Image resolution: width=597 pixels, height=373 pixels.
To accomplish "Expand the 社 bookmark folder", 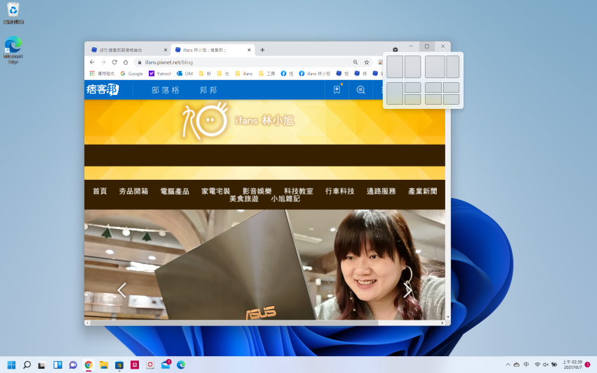I will 223,74.
